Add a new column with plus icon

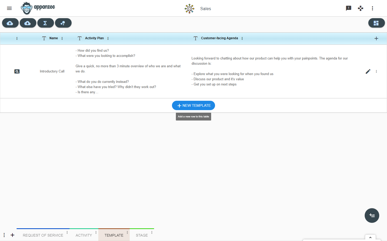376,38
